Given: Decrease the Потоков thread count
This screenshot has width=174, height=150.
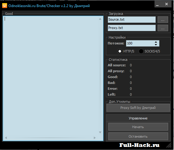Looking at the screenshot, I should (x=156, y=45).
